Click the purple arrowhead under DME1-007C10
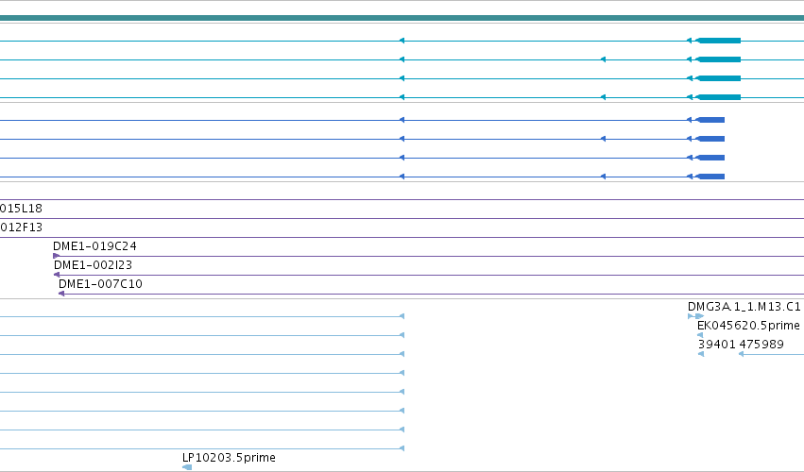The width and height of the screenshot is (804, 472). 61,294
